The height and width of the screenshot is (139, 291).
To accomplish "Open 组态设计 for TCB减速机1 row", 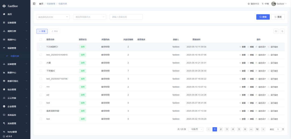I will pyautogui.click(x=261, y=47).
